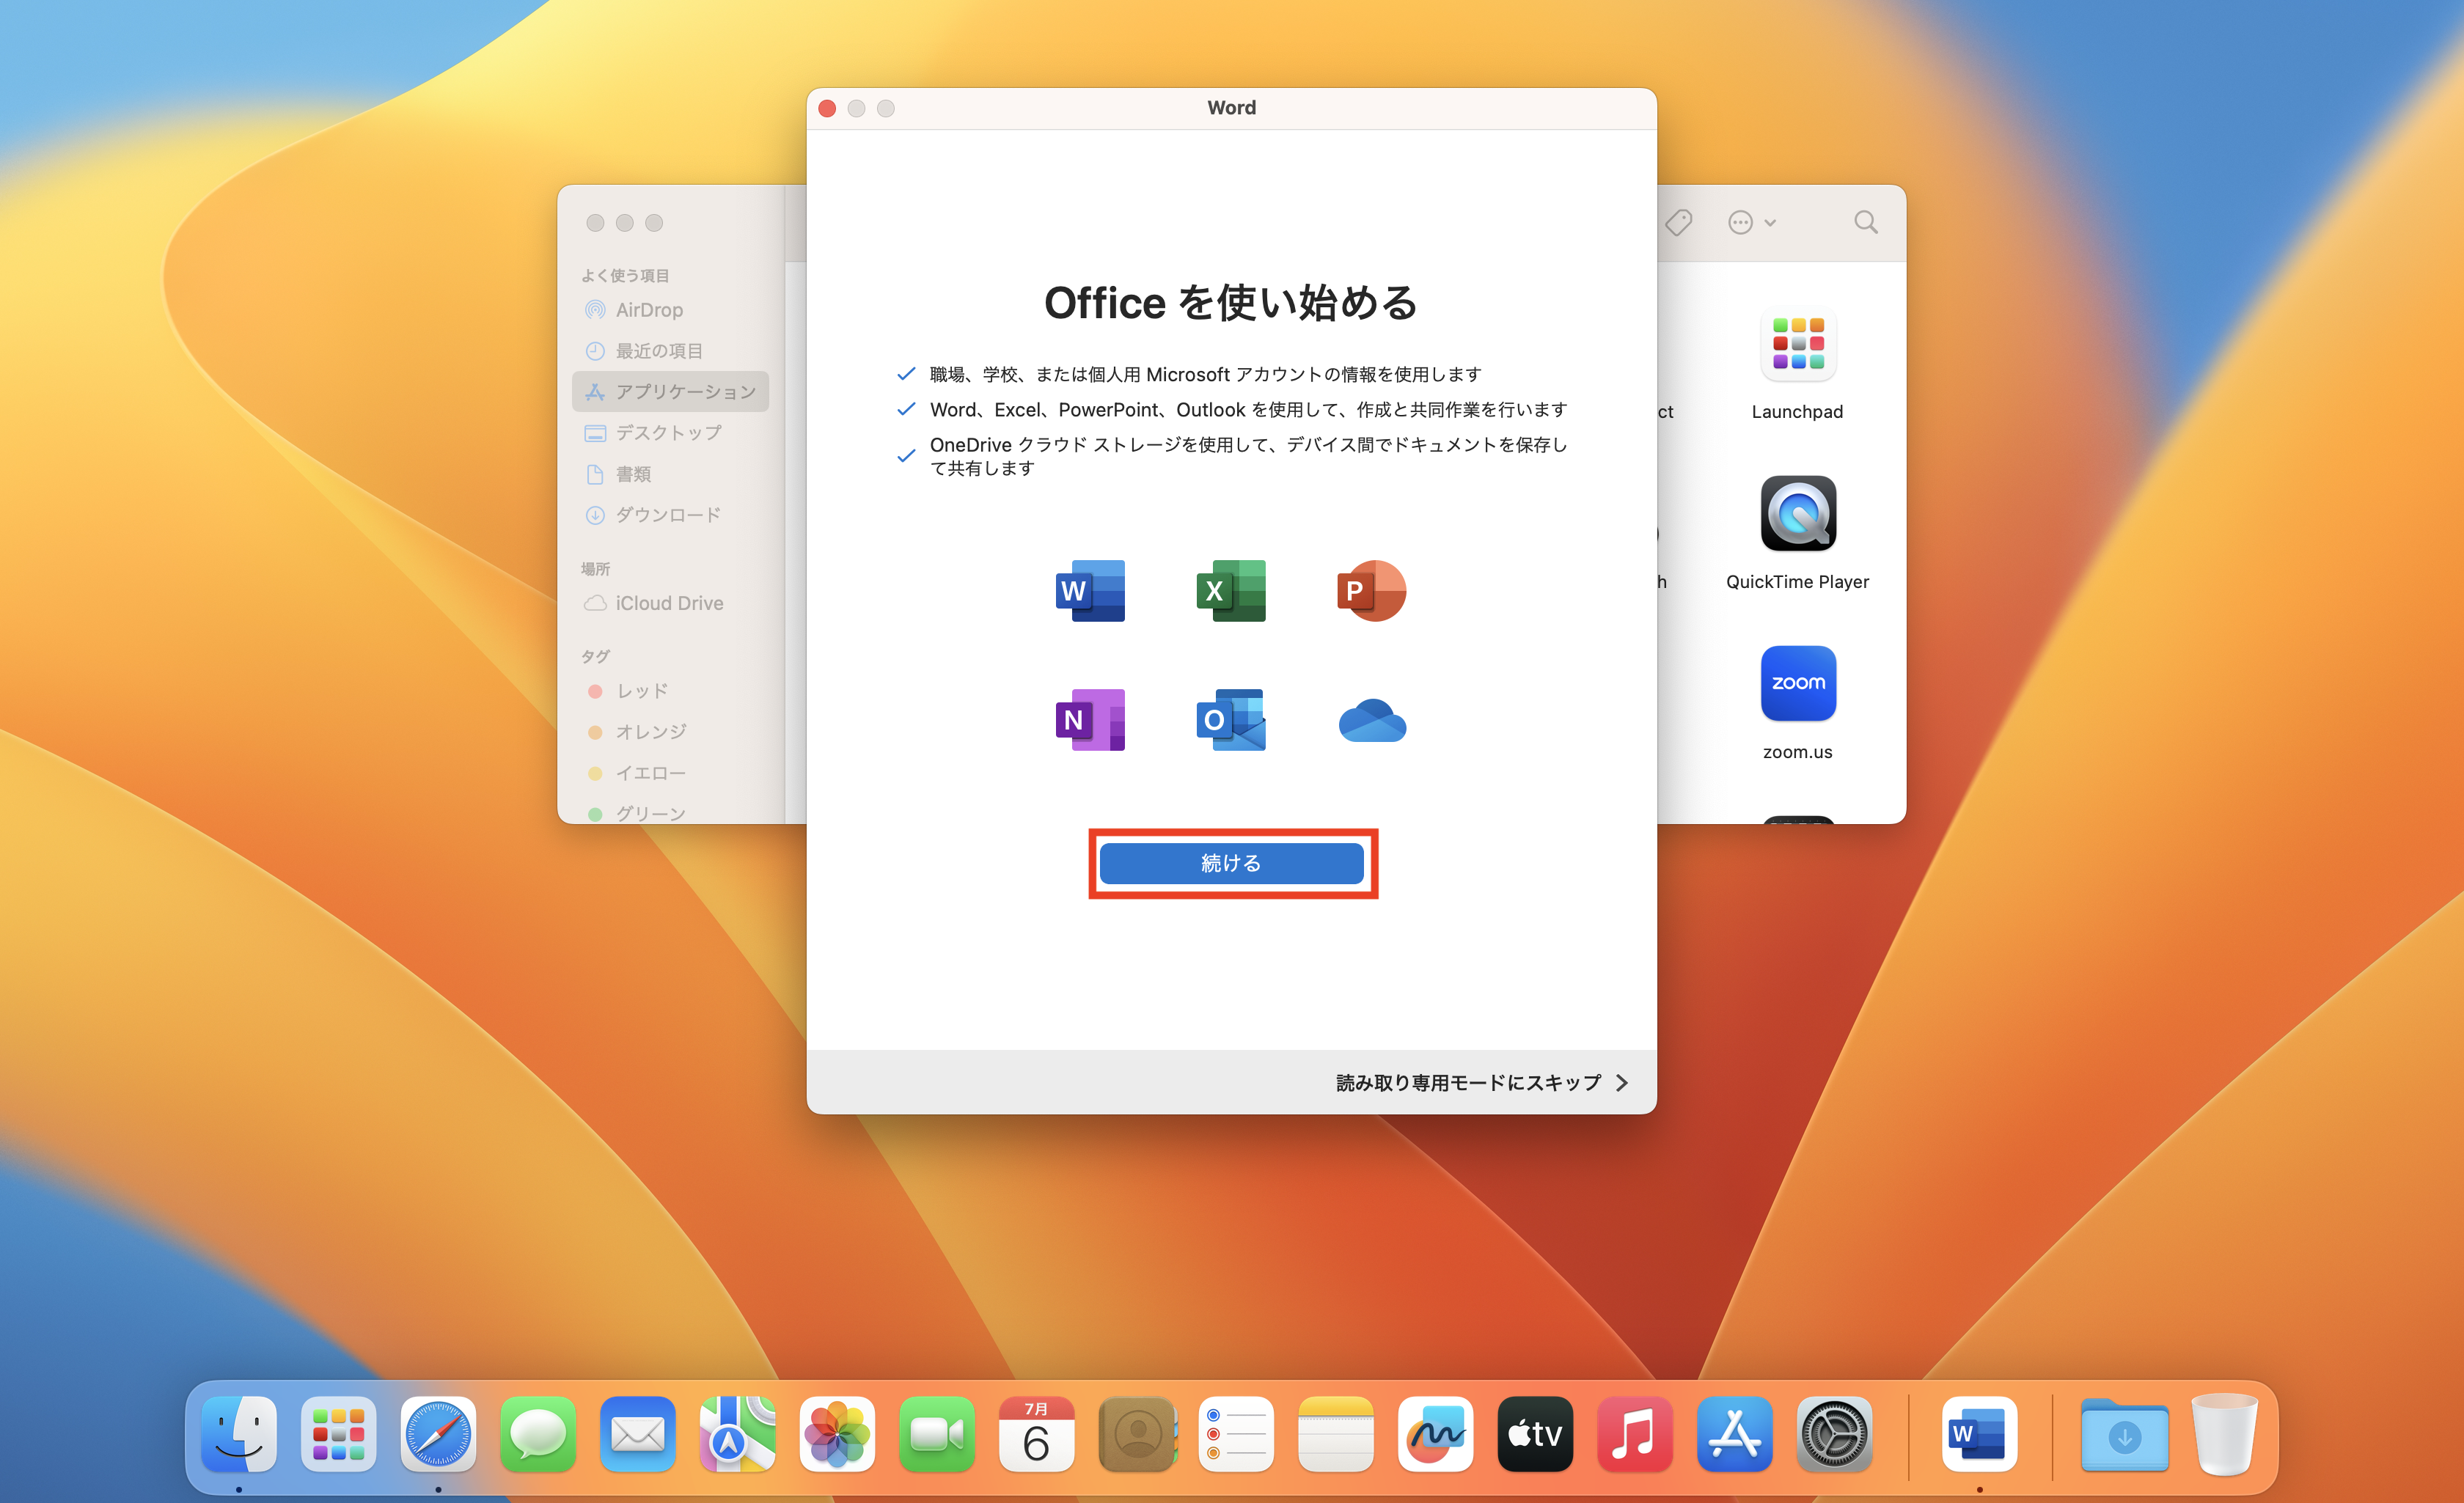The height and width of the screenshot is (1503, 2464).
Task: Click the Word icon in the Dock
Action: tap(1979, 1435)
